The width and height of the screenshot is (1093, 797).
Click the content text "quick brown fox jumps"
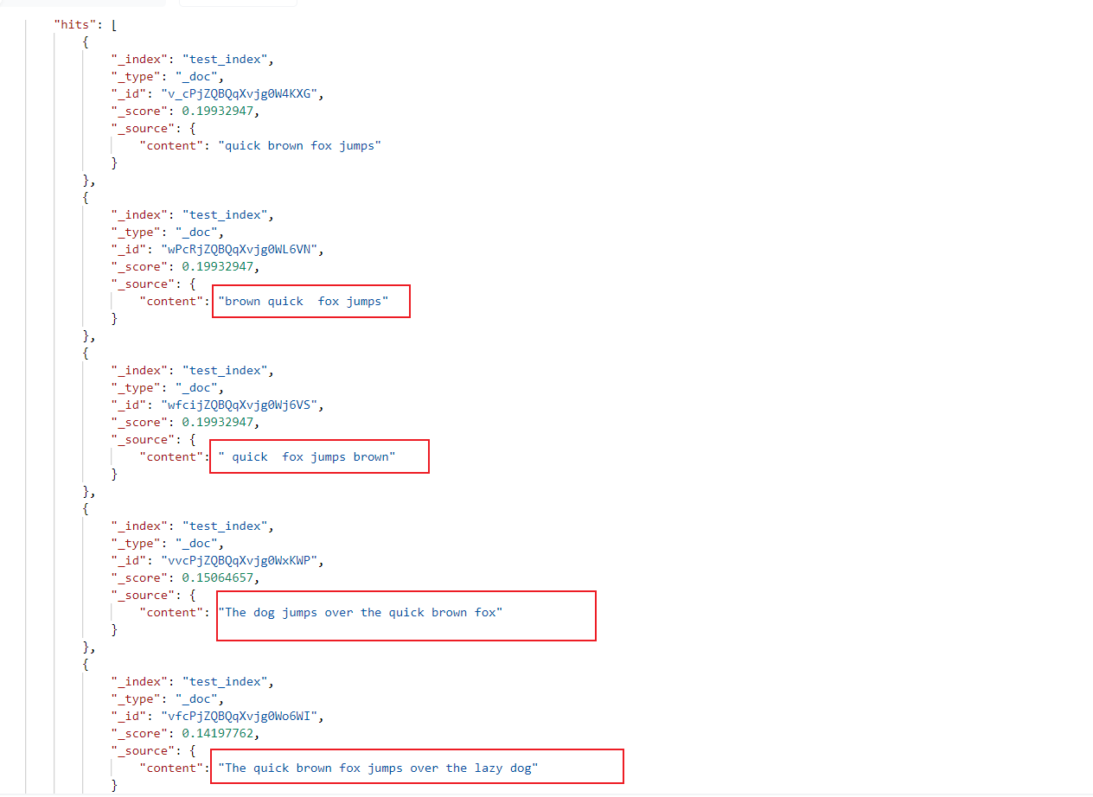(x=299, y=146)
